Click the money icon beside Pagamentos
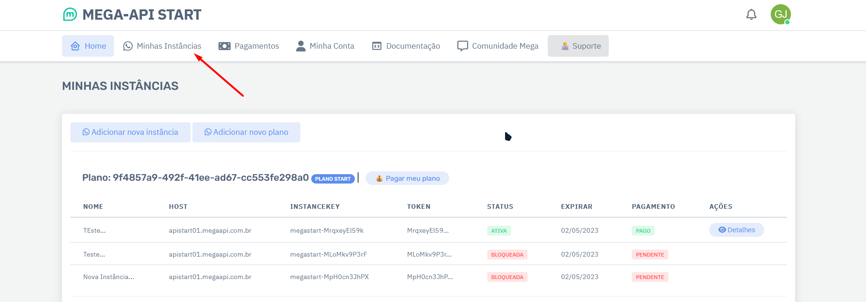Viewport: 866px width, 302px height. pyautogui.click(x=224, y=46)
